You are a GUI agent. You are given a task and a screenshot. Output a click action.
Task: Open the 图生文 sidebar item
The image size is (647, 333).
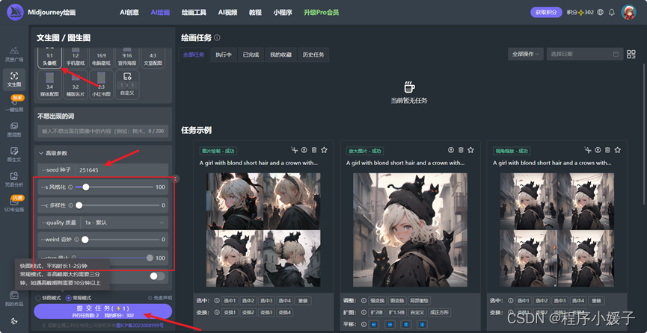14,154
